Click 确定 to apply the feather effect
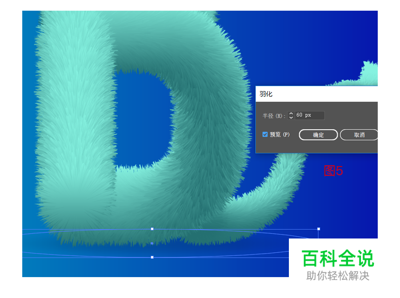The width and height of the screenshot is (400, 298). coord(318,135)
